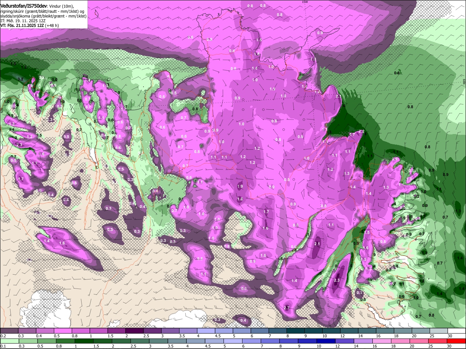Click the 0.2 label in top legend
Screen dimensions: 466x349
click(x=3, y=336)
